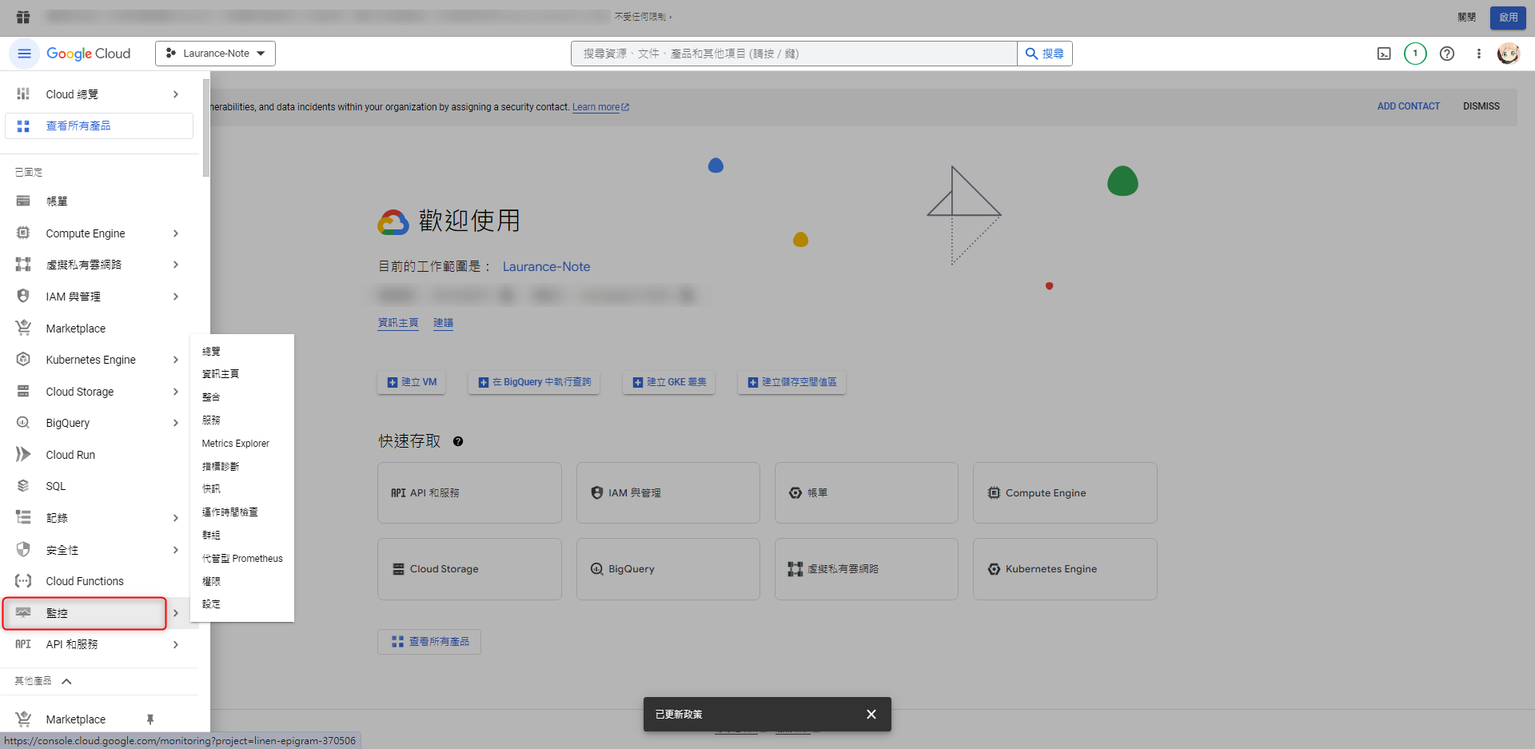The image size is (1535, 749).
Task: Click 查看所有產品 in the sidebar
Action: (x=99, y=126)
